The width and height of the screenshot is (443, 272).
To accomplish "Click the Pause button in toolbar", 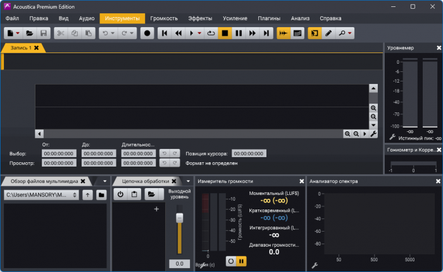I will click(x=238, y=33).
